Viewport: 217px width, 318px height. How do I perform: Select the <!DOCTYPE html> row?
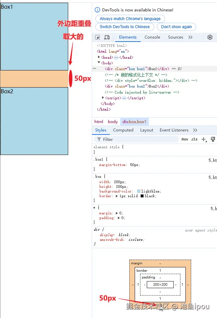click(x=112, y=46)
